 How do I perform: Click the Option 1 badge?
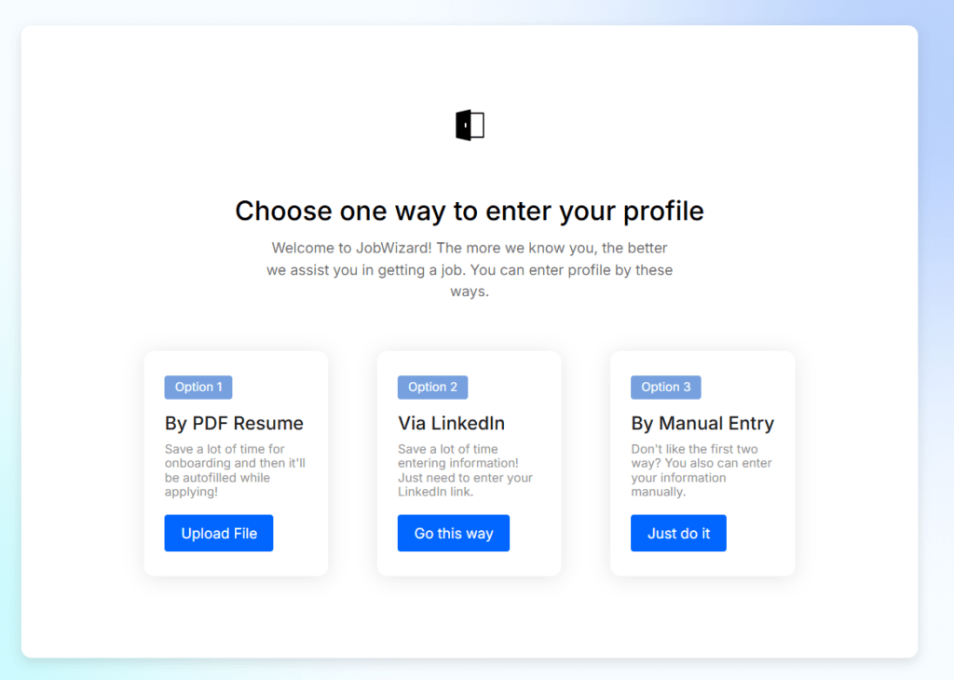coord(198,387)
